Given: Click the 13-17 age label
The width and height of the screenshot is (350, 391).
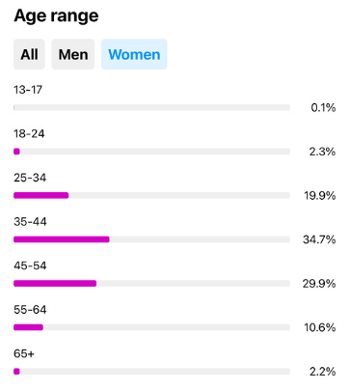Looking at the screenshot, I should pos(28,90).
